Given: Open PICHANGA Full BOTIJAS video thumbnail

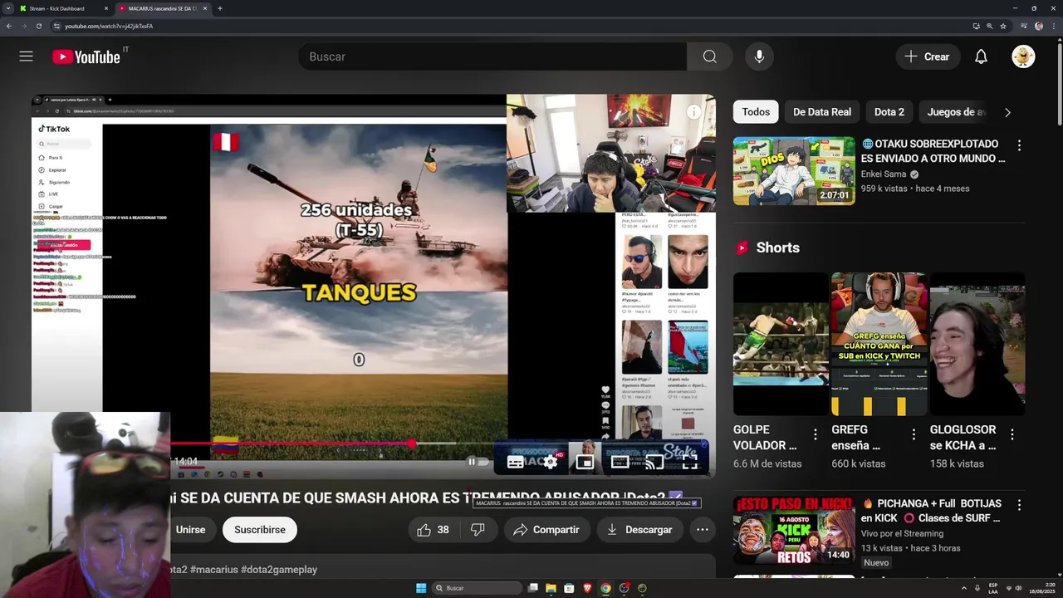Looking at the screenshot, I should click(x=794, y=530).
